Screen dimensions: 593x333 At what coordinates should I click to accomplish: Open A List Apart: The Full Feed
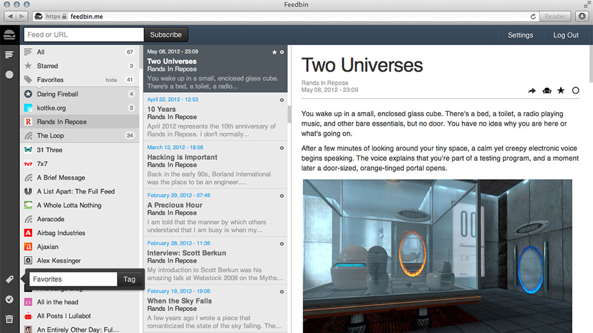point(79,191)
